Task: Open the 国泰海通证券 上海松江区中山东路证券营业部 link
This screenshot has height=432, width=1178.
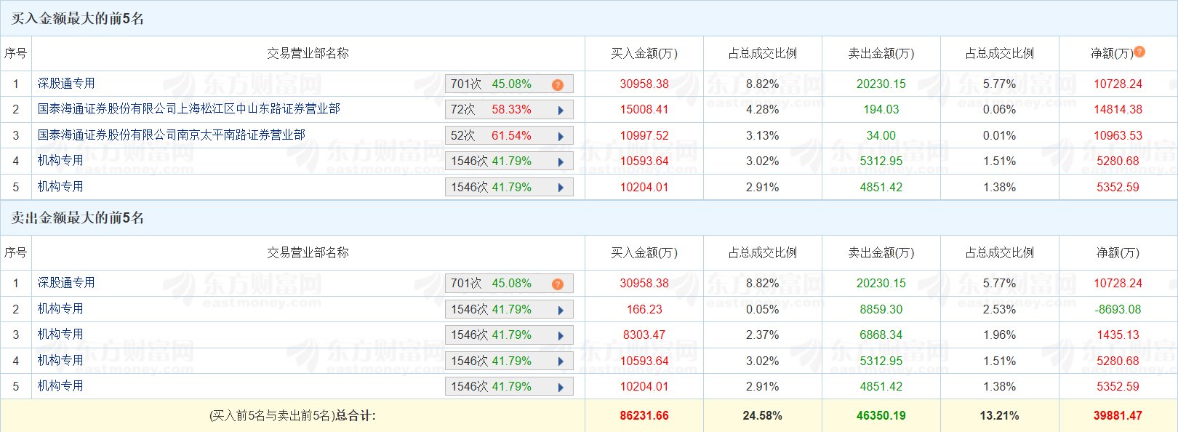Action: coord(188,109)
